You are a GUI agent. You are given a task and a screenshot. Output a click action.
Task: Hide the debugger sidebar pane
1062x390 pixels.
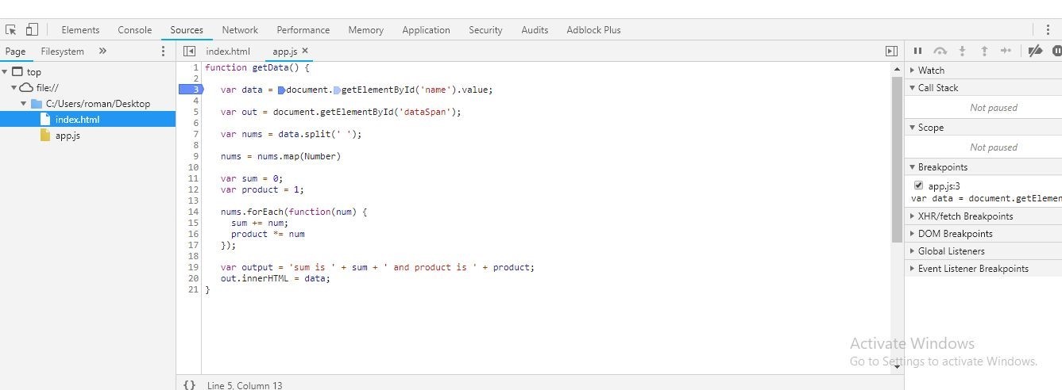point(891,52)
